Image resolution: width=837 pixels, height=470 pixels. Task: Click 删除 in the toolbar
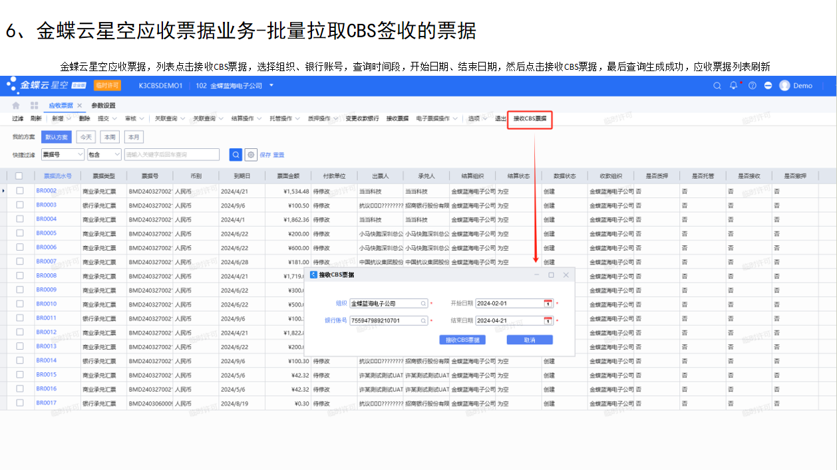click(x=84, y=118)
